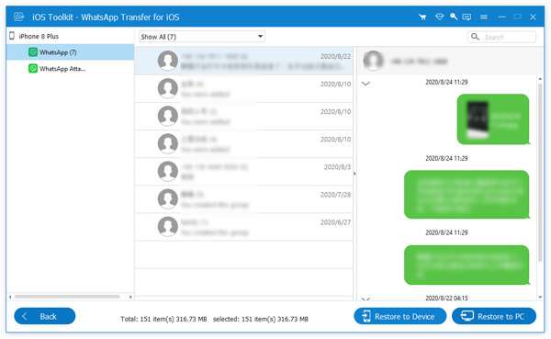Open the image thumbnail in the first green message

[478, 119]
